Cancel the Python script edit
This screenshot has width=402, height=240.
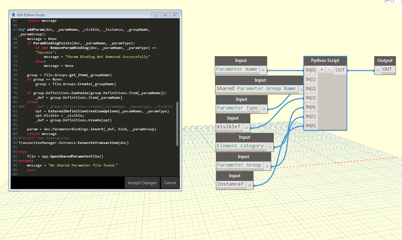170,183
